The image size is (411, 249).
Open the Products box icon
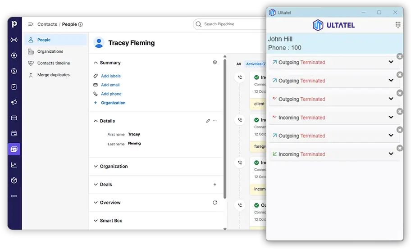point(14,181)
